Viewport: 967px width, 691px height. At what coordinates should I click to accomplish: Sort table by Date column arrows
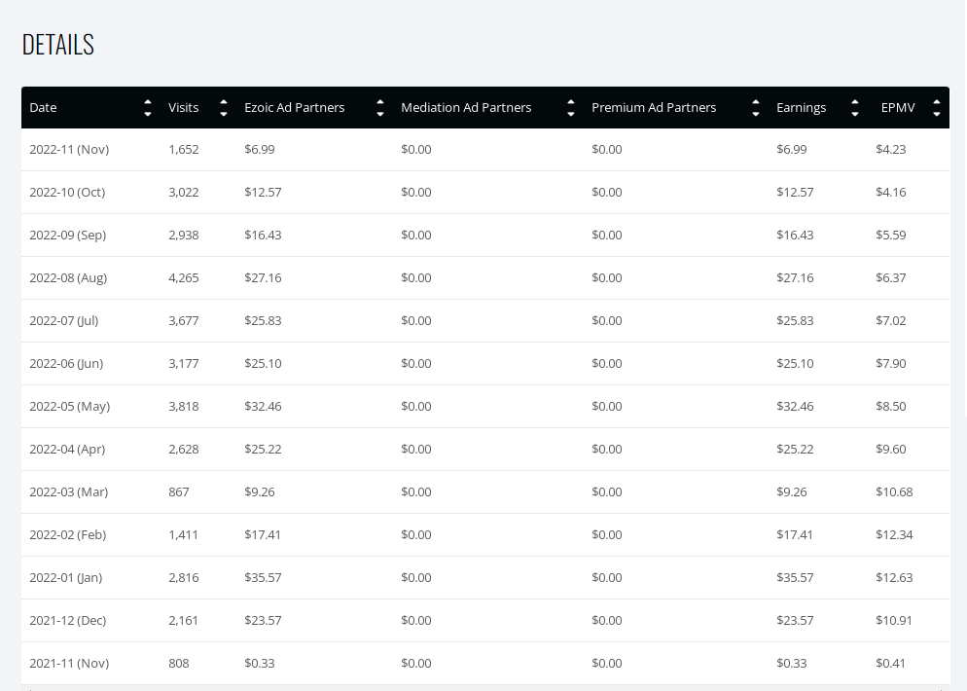click(148, 108)
